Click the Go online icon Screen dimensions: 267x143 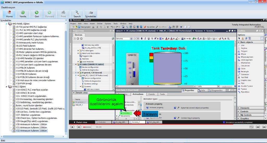tap(149, 27)
